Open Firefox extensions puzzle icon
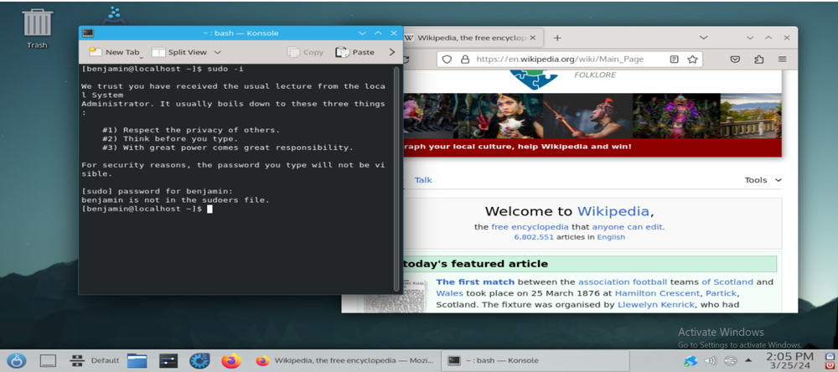Image resolution: width=838 pixels, height=372 pixels. [759, 59]
